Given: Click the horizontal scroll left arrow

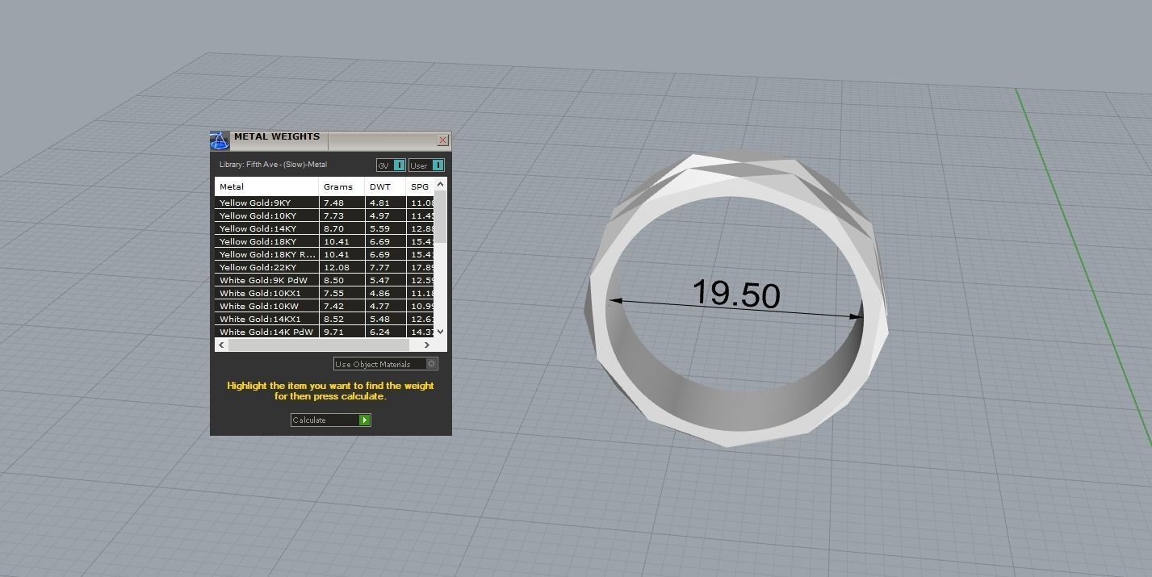Looking at the screenshot, I should (x=221, y=345).
